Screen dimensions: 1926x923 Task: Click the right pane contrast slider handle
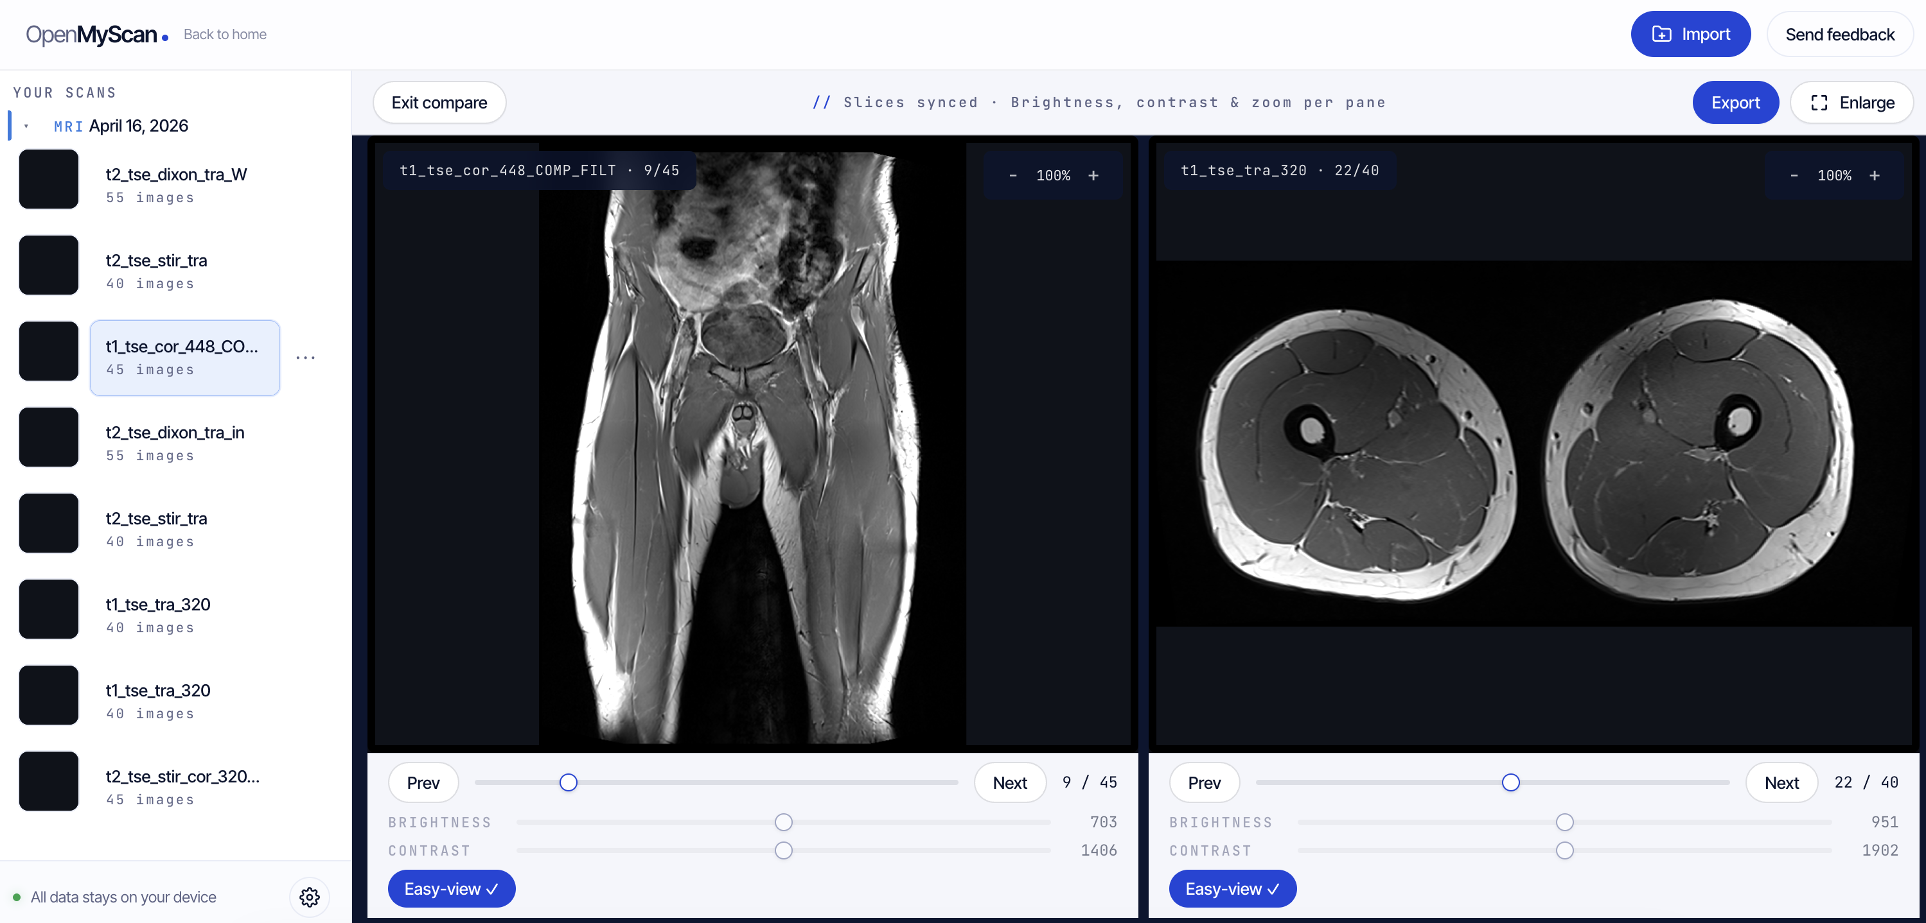click(1564, 850)
